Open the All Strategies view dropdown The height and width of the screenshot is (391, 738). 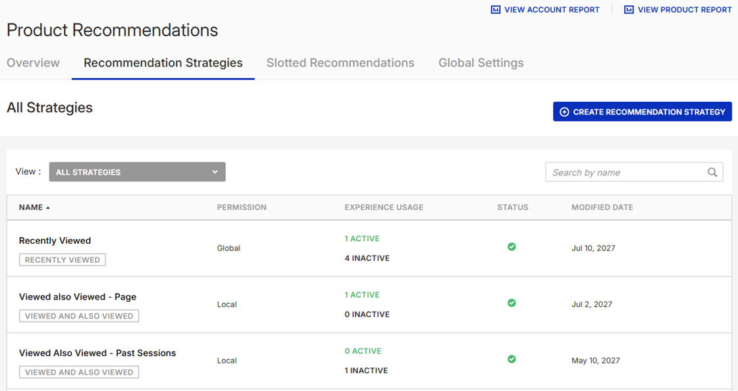[x=137, y=172]
